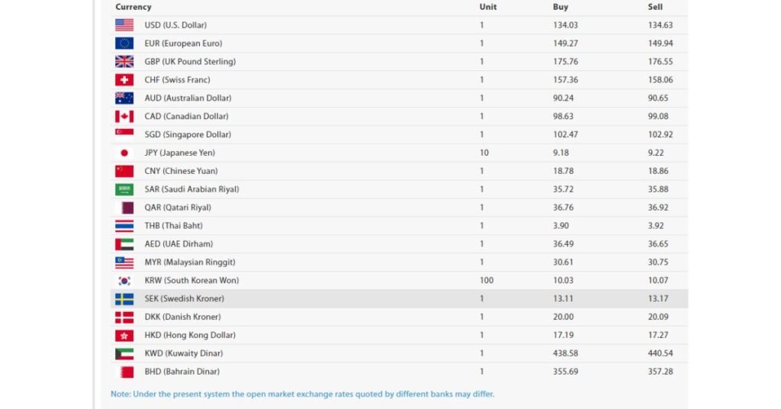Click the Buy column header
The height and width of the screenshot is (409, 781).
pyautogui.click(x=561, y=7)
